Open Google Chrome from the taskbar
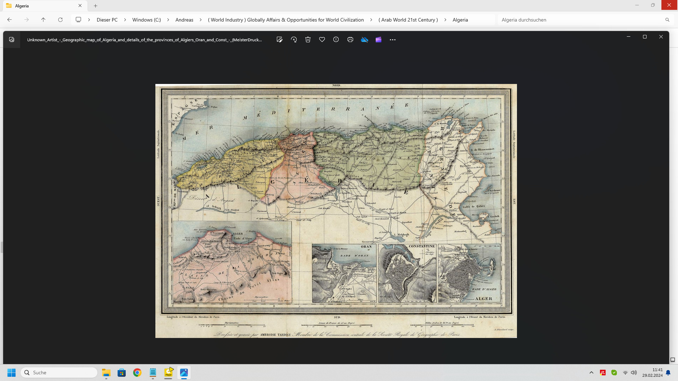This screenshot has width=678, height=381. click(137, 373)
